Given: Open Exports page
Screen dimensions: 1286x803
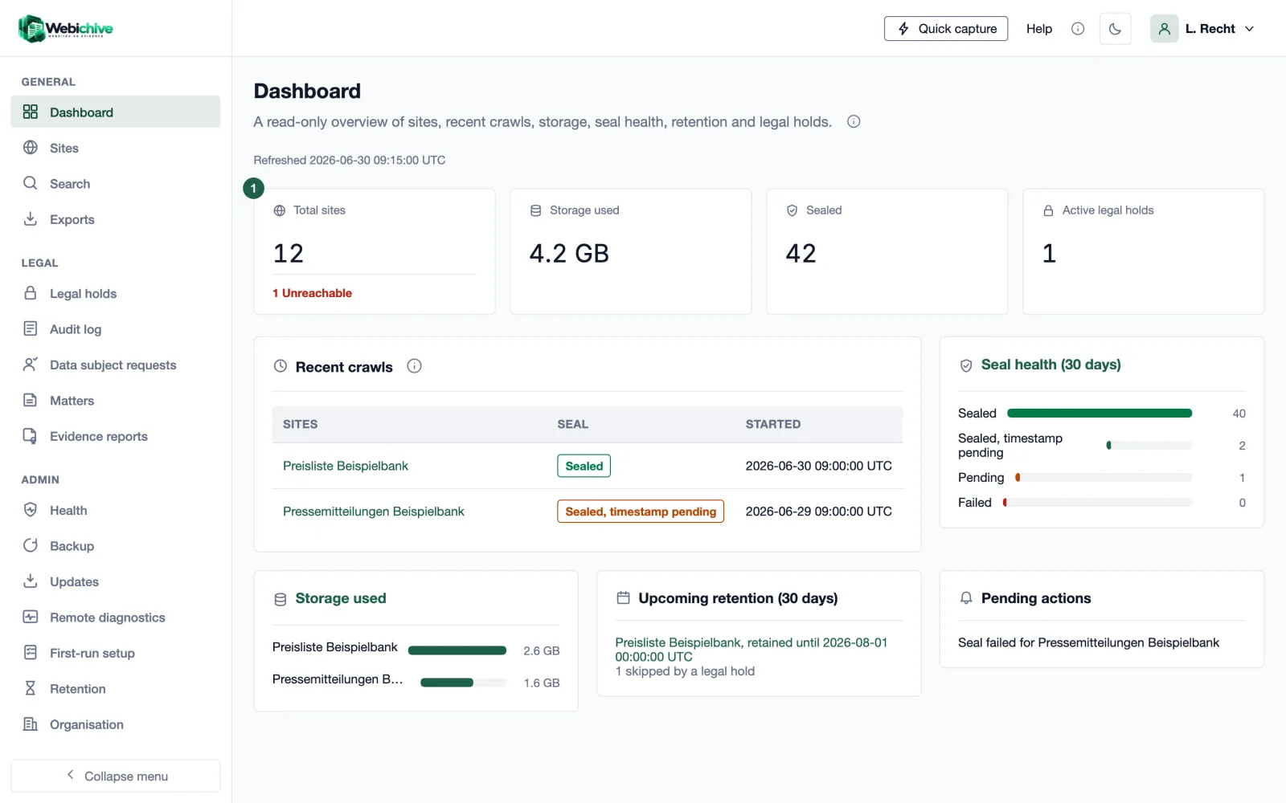Looking at the screenshot, I should pyautogui.click(x=116, y=219).
